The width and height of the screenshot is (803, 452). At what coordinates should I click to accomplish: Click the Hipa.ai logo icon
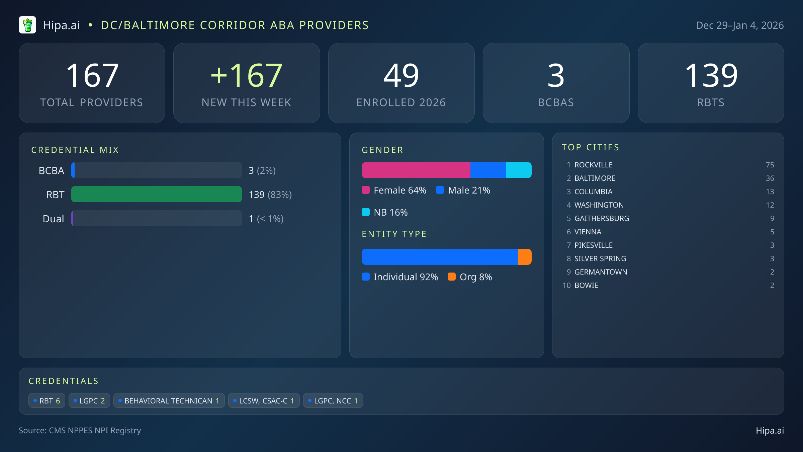point(27,25)
